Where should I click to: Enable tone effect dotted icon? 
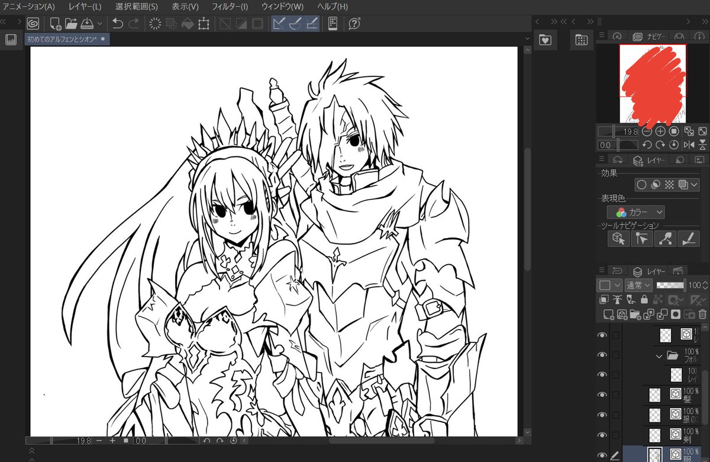[x=669, y=185]
